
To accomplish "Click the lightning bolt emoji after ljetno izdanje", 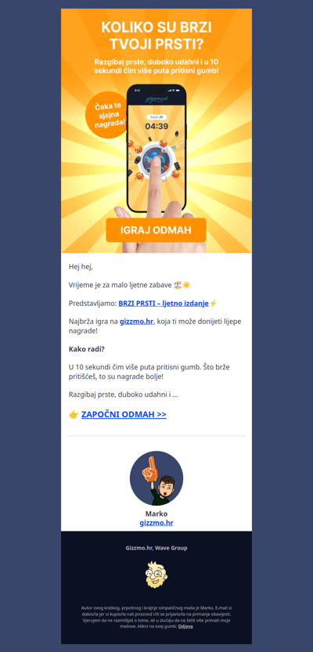I will point(213,304).
